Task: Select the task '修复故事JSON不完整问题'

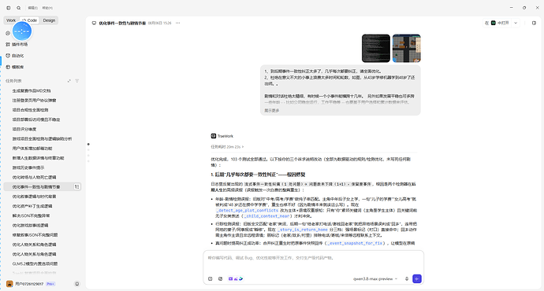Action: (x=42, y=234)
